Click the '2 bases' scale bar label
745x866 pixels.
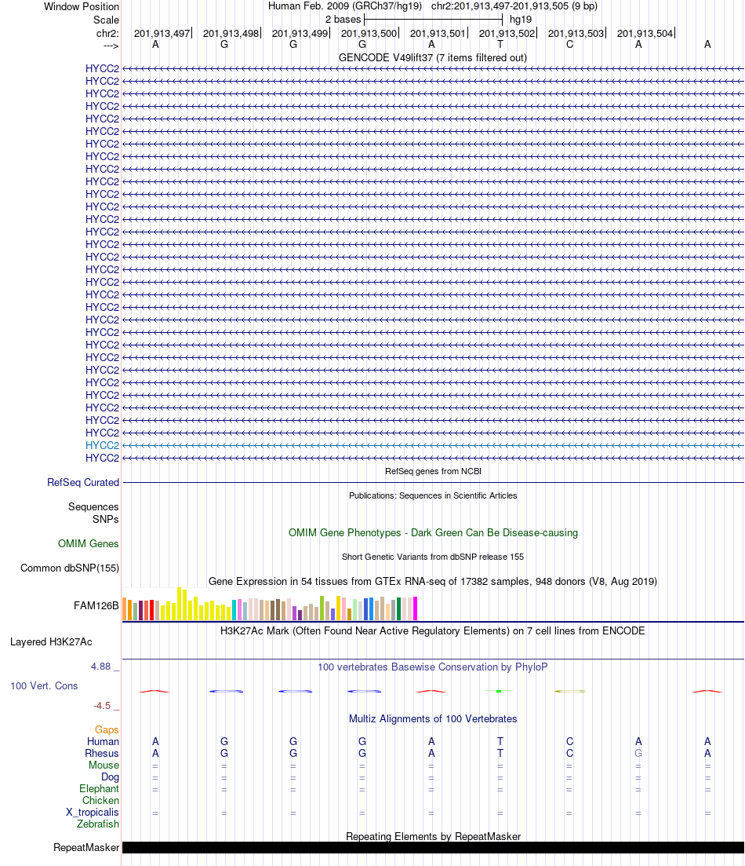pyautogui.click(x=343, y=20)
